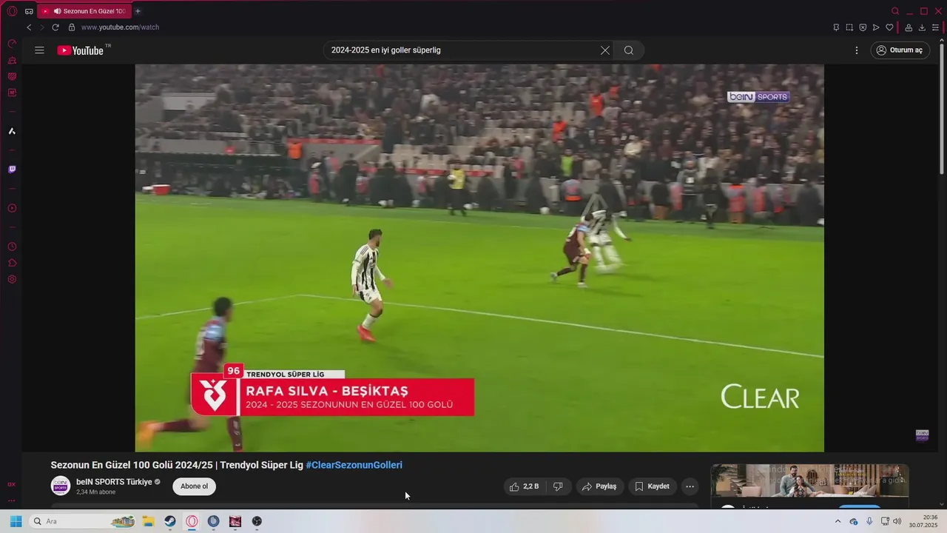Open more actions ellipsis beside Kaydet
This screenshot has width=947, height=533.
[x=690, y=486]
